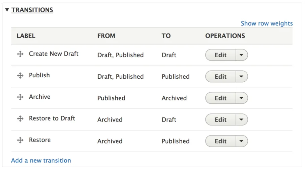Click the Archive row drag handle
This screenshot has width=305, height=169.
click(x=20, y=97)
